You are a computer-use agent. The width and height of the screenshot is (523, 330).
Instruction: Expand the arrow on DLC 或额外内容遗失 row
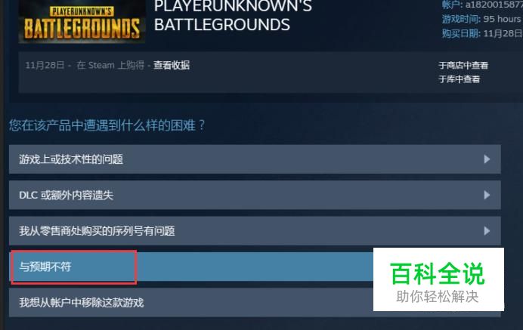pyautogui.click(x=487, y=195)
